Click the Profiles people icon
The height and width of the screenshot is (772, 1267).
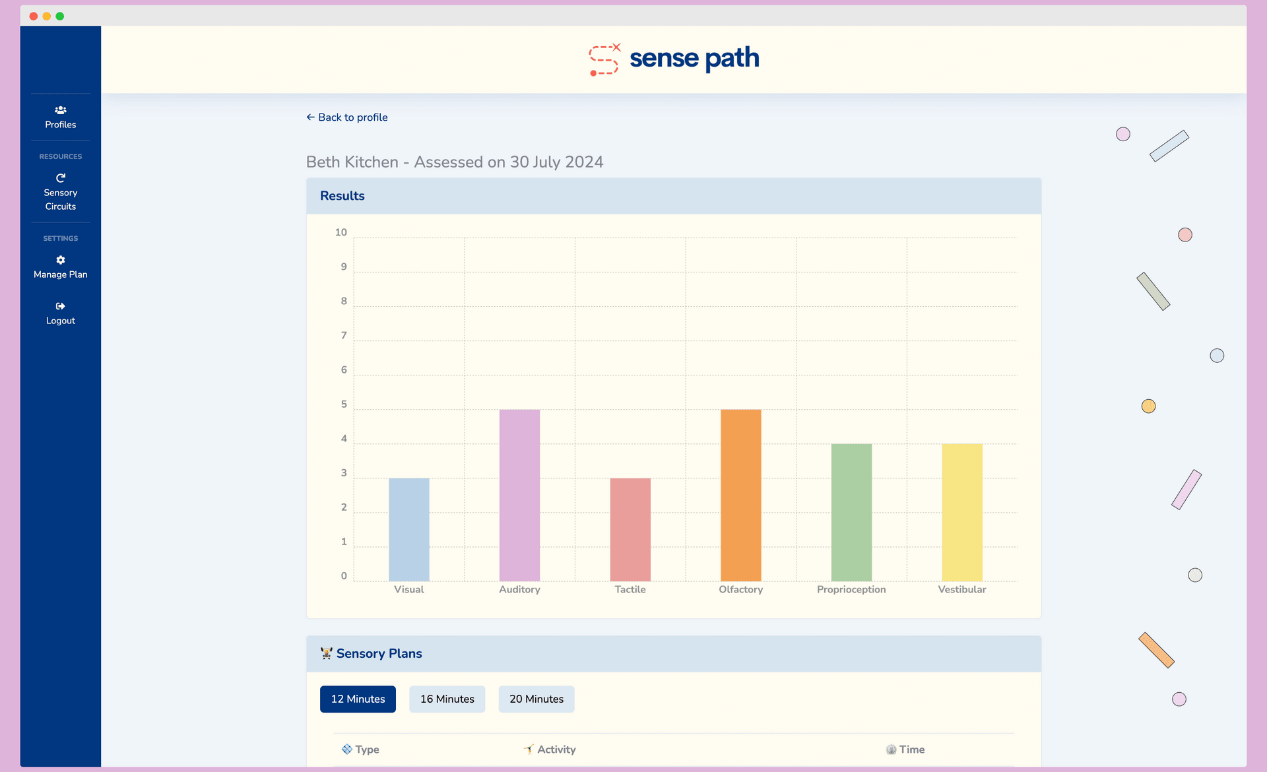point(60,110)
